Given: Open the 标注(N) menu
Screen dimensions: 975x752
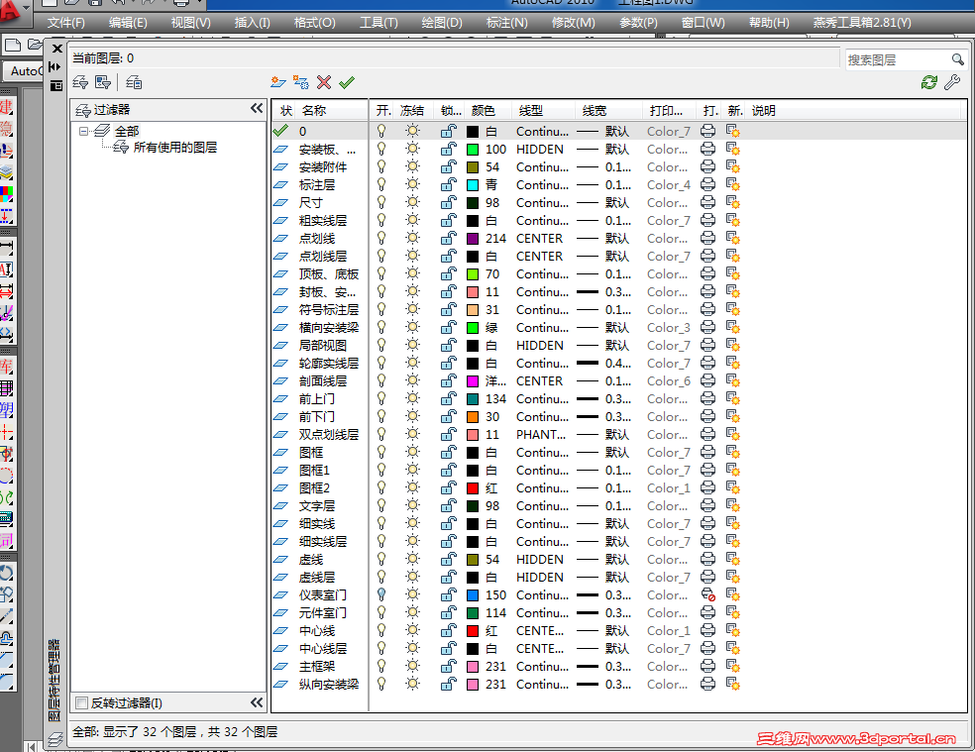Looking at the screenshot, I should point(506,23).
